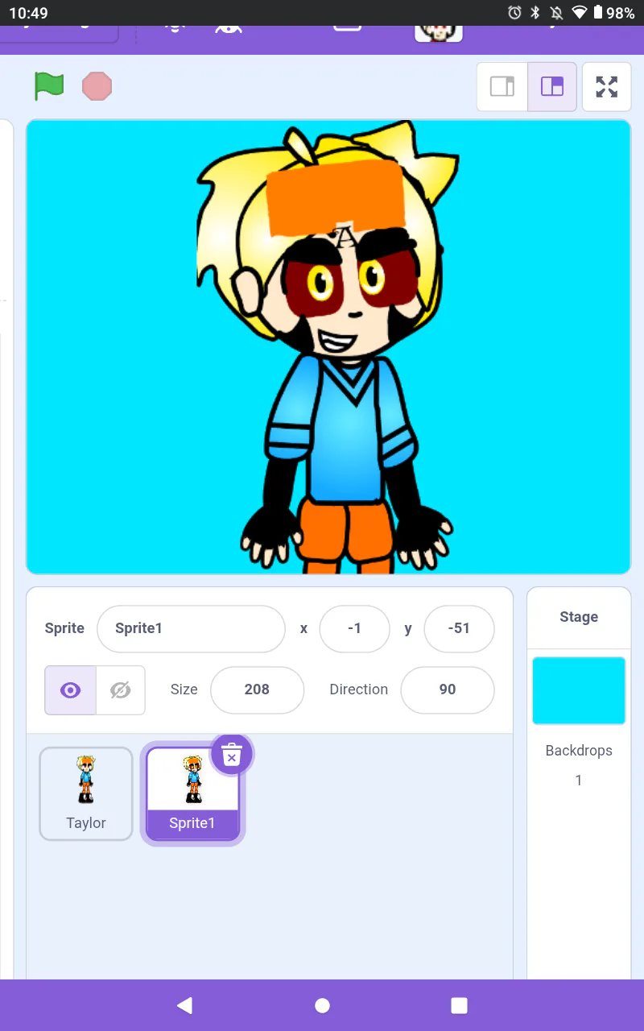This screenshot has width=644, height=1031.
Task: Select the cyan Stage backdrop thumbnail
Action: (579, 690)
